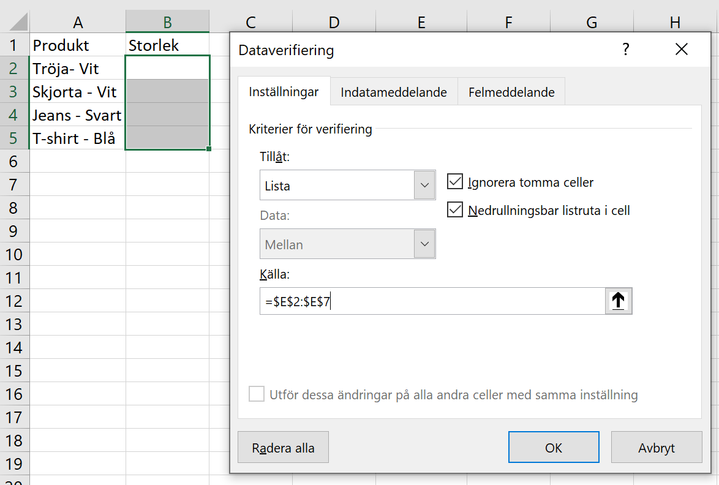This screenshot has height=485, width=719.
Task: Open the Felmeddelande tab
Action: [511, 91]
